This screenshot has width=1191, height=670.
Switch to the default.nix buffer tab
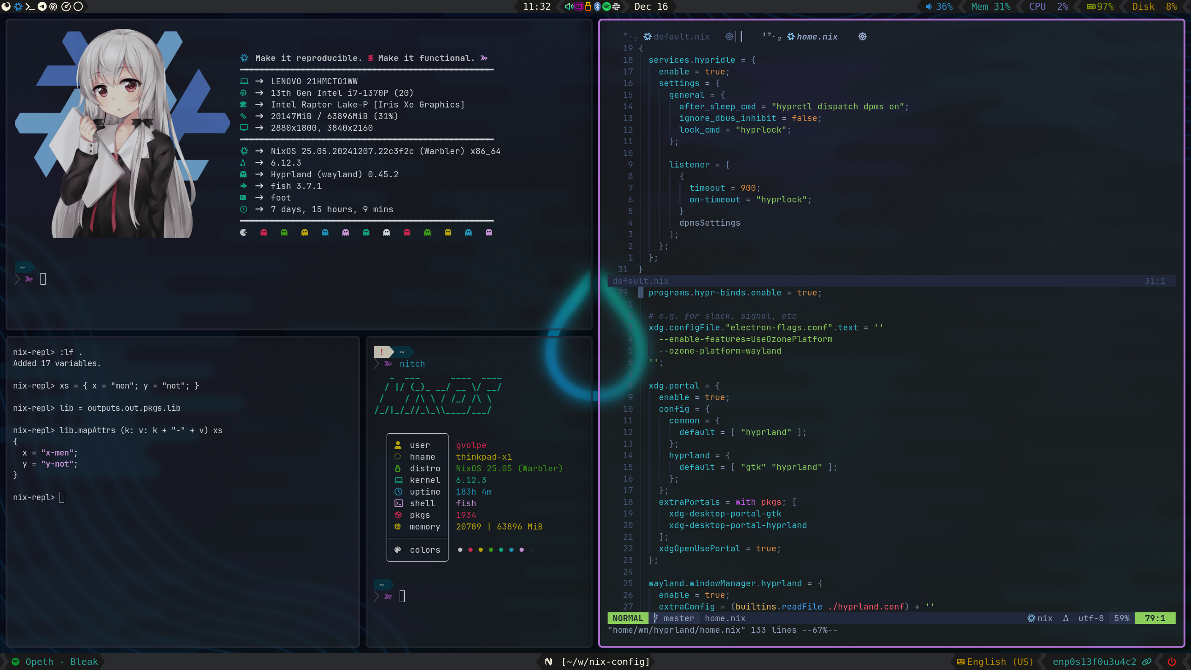click(681, 37)
